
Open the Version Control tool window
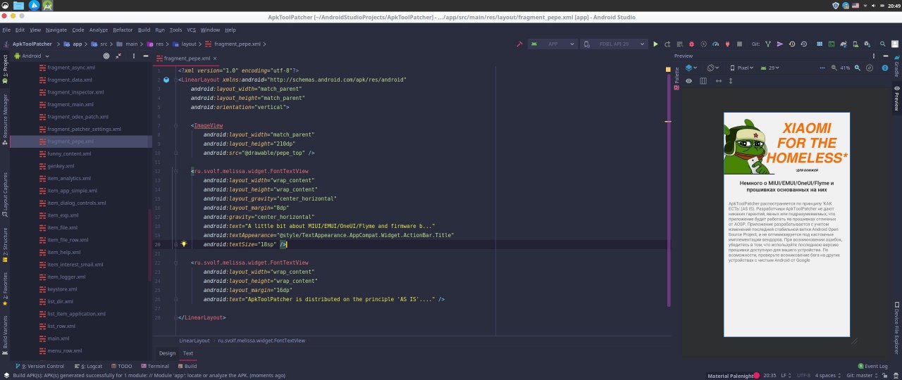point(40,367)
